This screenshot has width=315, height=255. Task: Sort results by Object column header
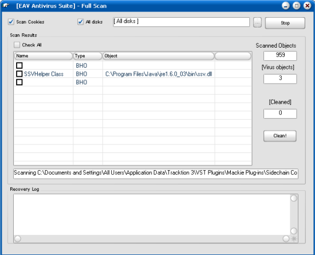pos(159,56)
